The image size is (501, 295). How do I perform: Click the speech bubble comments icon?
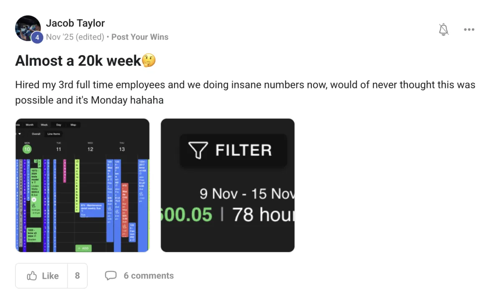tap(111, 276)
